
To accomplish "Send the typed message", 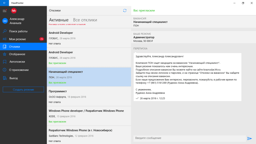I will coord(250,138).
